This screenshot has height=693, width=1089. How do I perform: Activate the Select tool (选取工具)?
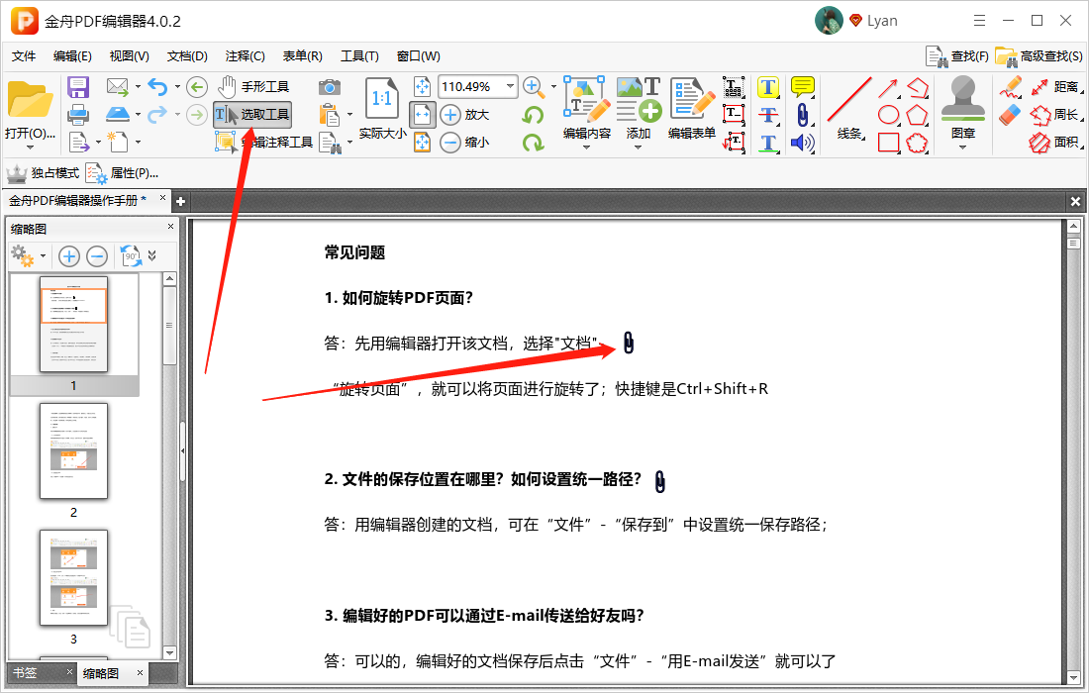tap(252, 114)
